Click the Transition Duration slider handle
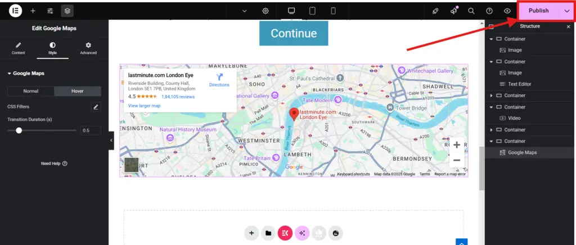 19,130
